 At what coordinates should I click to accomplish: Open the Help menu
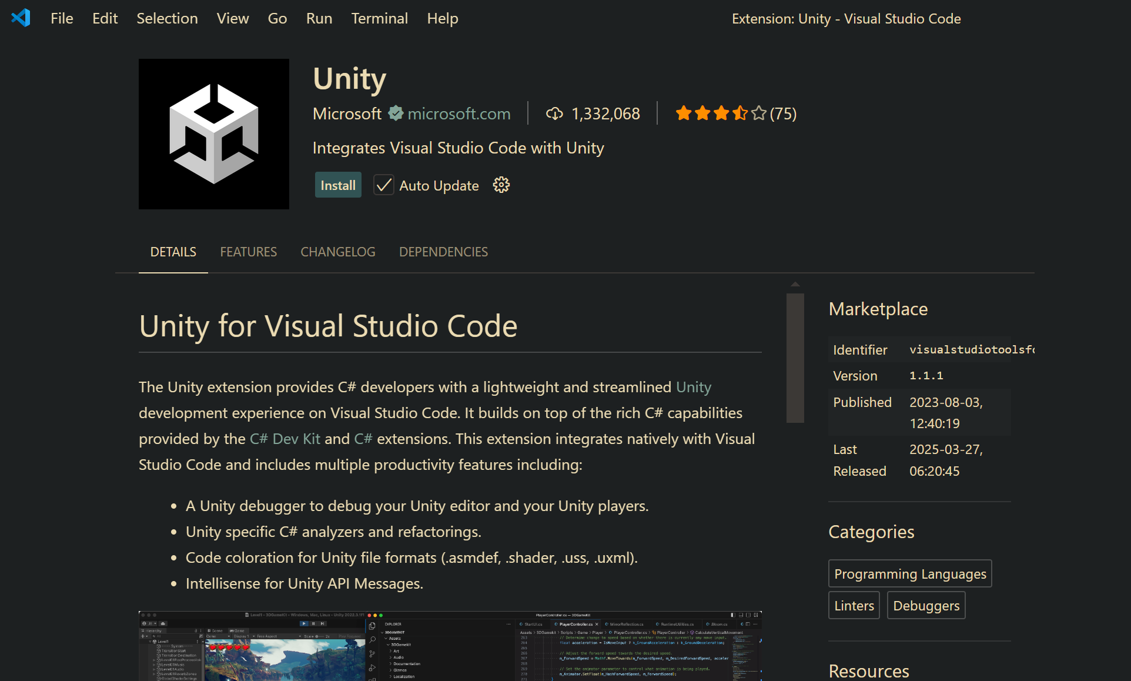pos(442,18)
